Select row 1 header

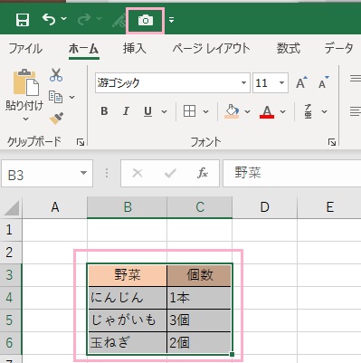pyautogui.click(x=11, y=230)
